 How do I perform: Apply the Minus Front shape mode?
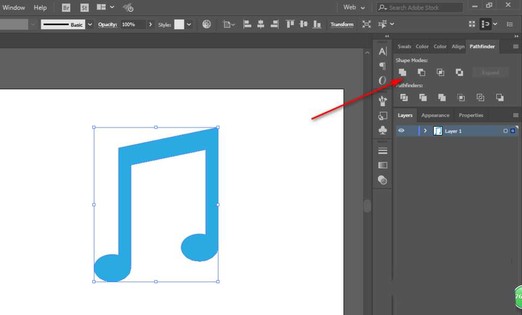[x=421, y=72]
